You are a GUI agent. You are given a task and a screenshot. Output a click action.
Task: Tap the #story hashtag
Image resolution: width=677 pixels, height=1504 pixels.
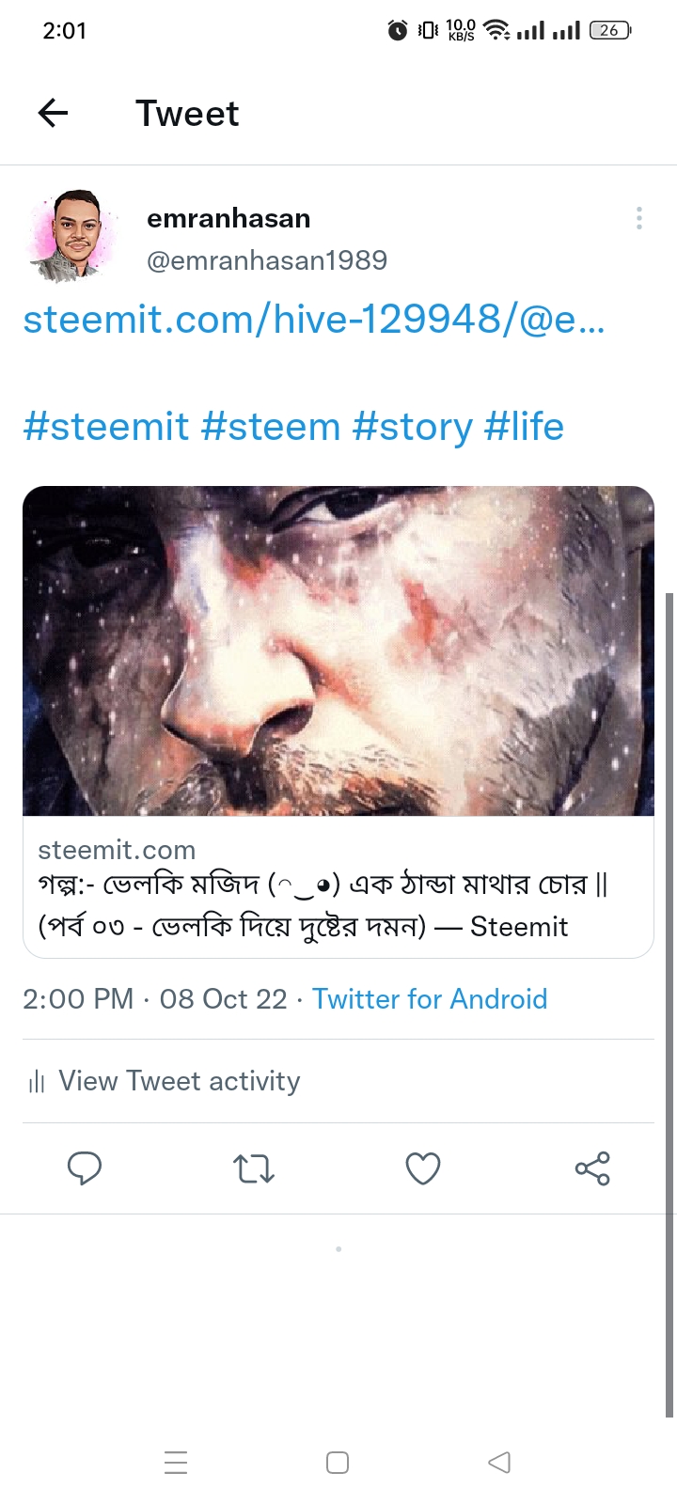[x=412, y=427]
